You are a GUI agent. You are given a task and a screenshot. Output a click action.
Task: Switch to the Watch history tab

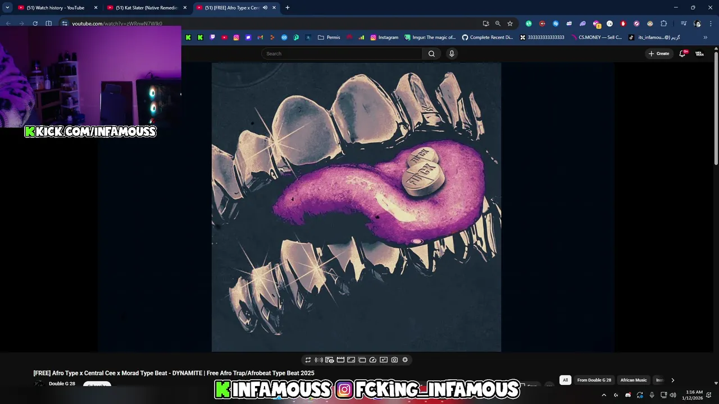tap(55, 8)
